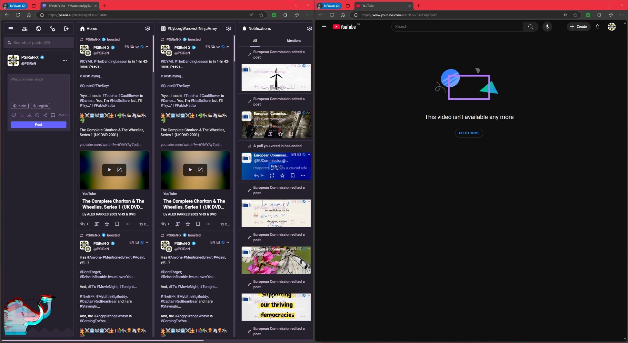Screen dimensions: 628x343
Task: Refresh the YouTube browser window page
Action: pos(332,15)
